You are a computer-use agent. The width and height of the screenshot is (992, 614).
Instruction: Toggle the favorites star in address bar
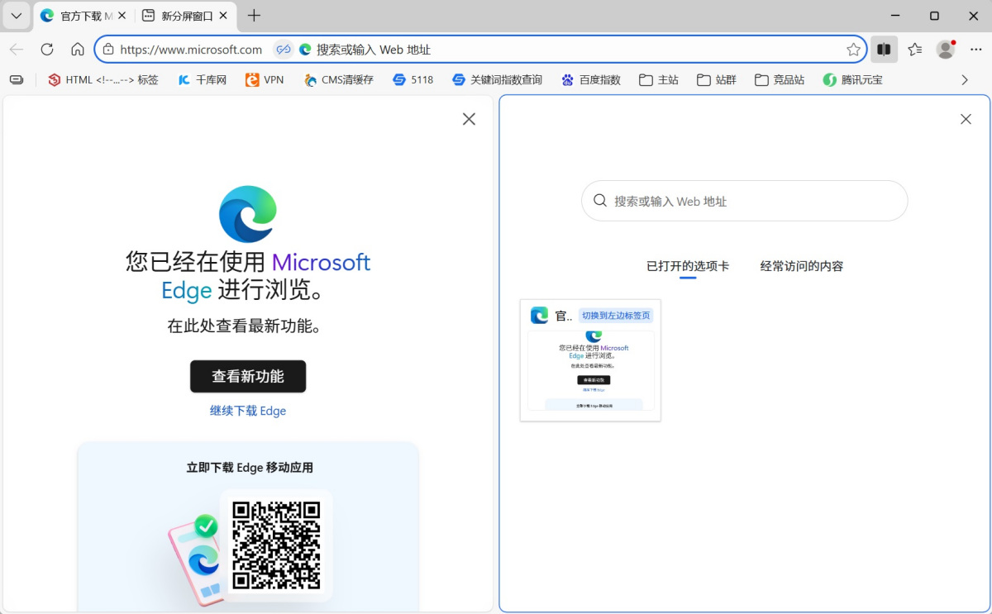click(854, 50)
